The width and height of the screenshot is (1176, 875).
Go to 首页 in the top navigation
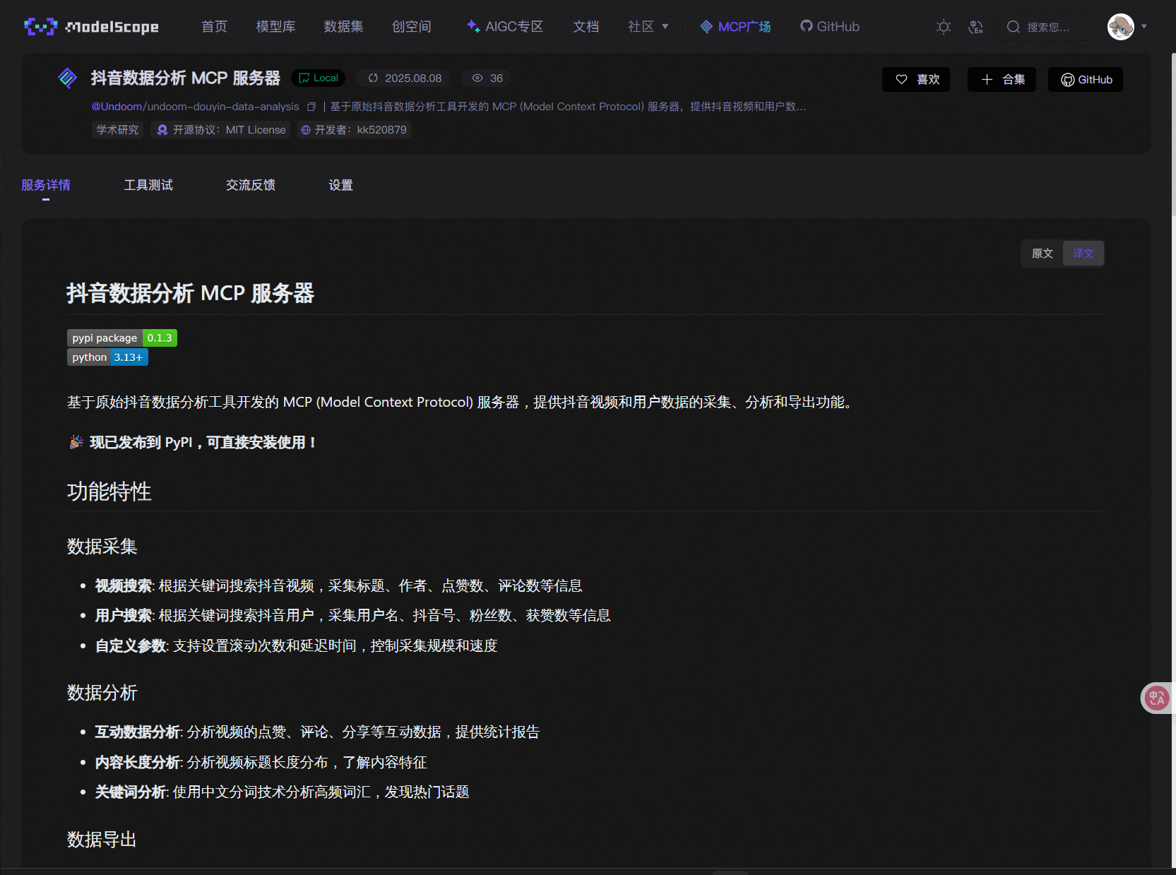[214, 27]
